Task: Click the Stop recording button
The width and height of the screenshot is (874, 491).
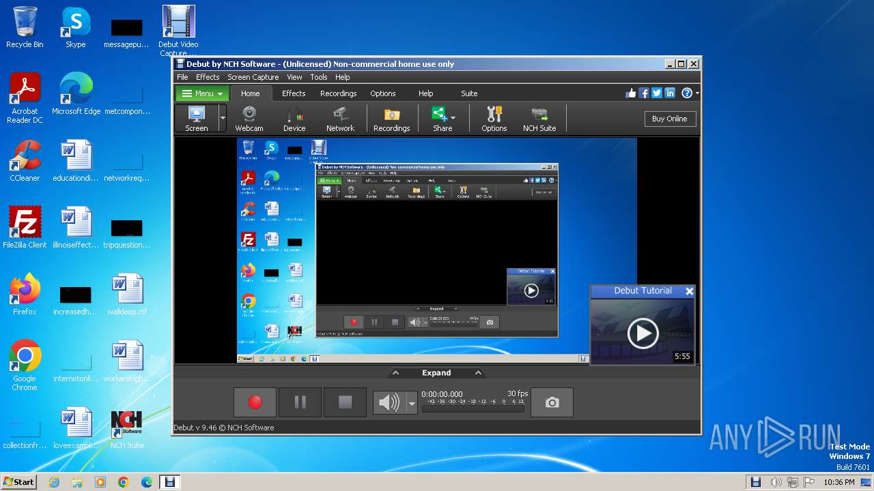Action: click(x=345, y=402)
